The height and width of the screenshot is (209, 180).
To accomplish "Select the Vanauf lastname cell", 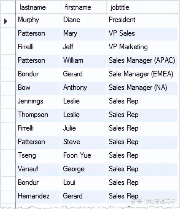I will pos(38,170).
